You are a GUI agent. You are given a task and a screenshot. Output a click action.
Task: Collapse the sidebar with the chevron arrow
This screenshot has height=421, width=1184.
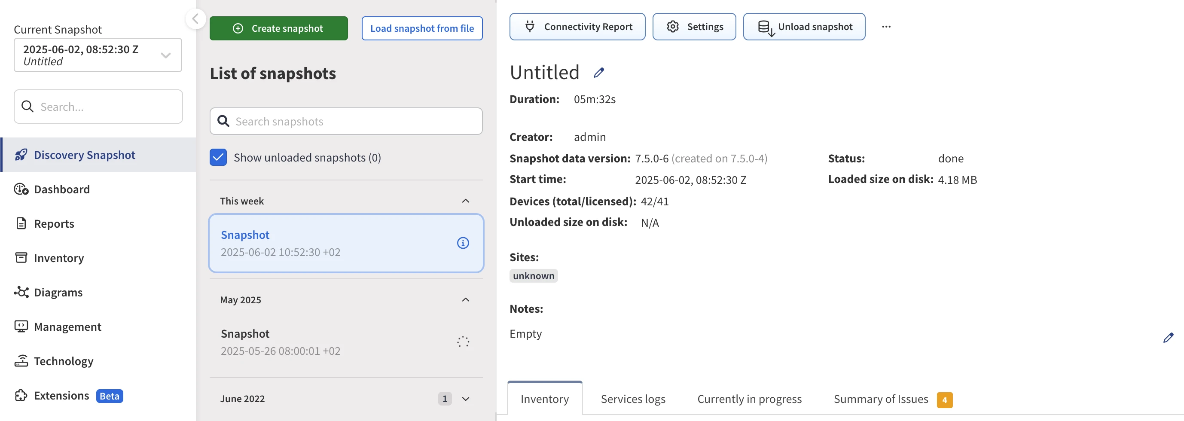tap(195, 19)
